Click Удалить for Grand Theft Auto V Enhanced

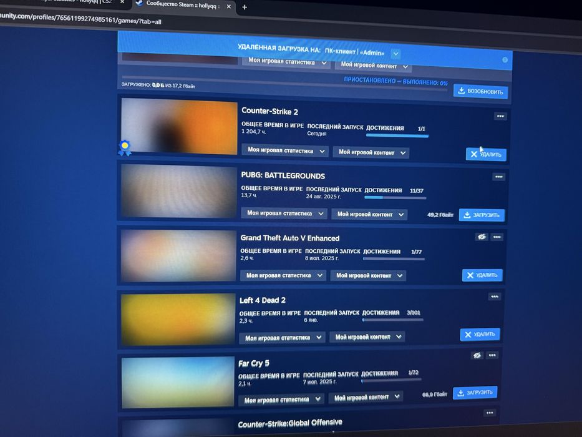[482, 275]
